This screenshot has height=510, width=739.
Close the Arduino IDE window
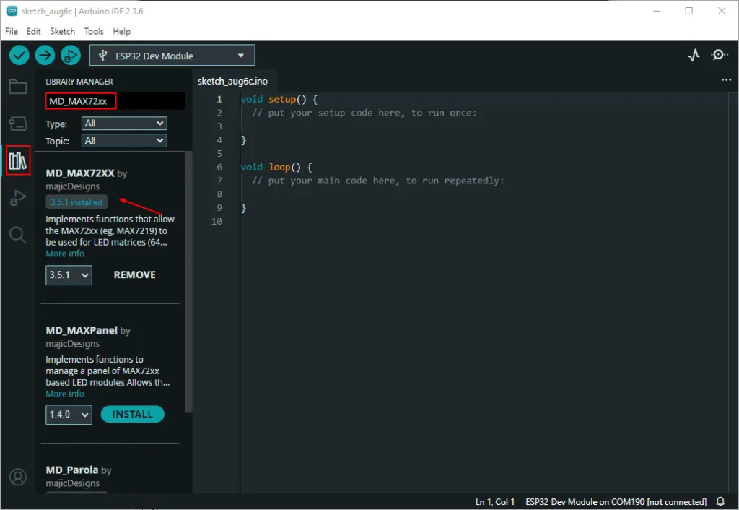(x=722, y=11)
